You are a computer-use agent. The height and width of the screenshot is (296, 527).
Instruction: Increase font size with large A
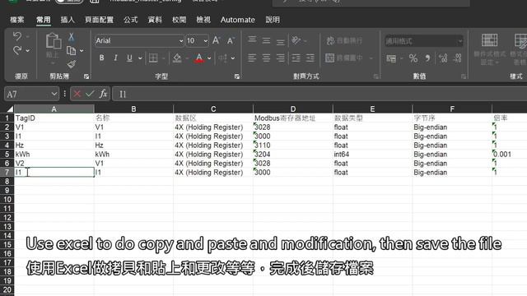[x=216, y=40]
